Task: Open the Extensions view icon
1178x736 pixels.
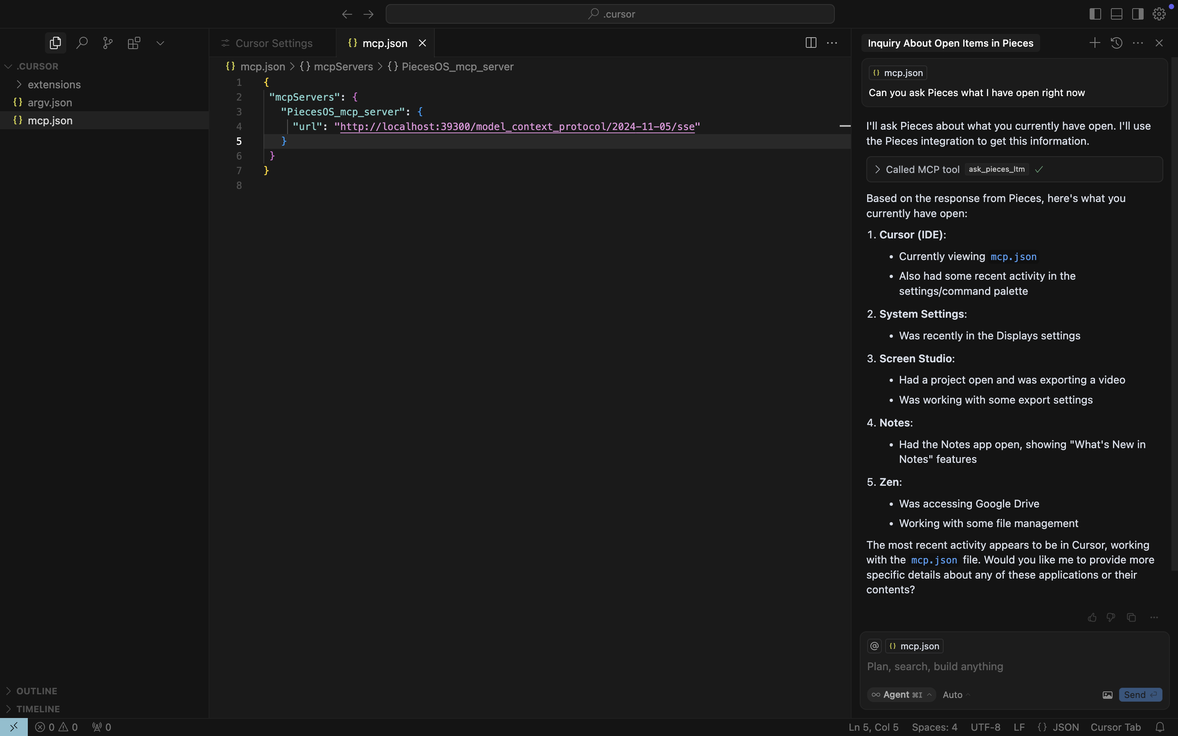Action: (x=134, y=43)
